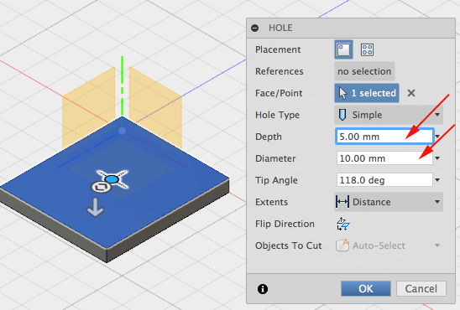Open the Tip Angle dropdown arrow
This screenshot has height=310, width=460.
[x=437, y=180]
